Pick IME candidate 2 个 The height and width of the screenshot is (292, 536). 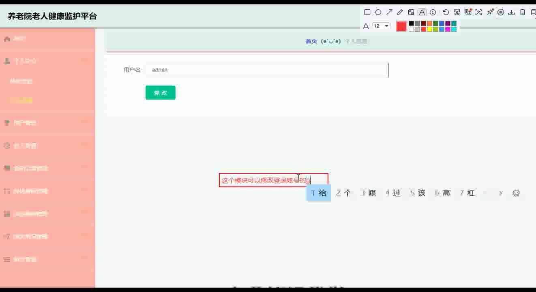343,193
